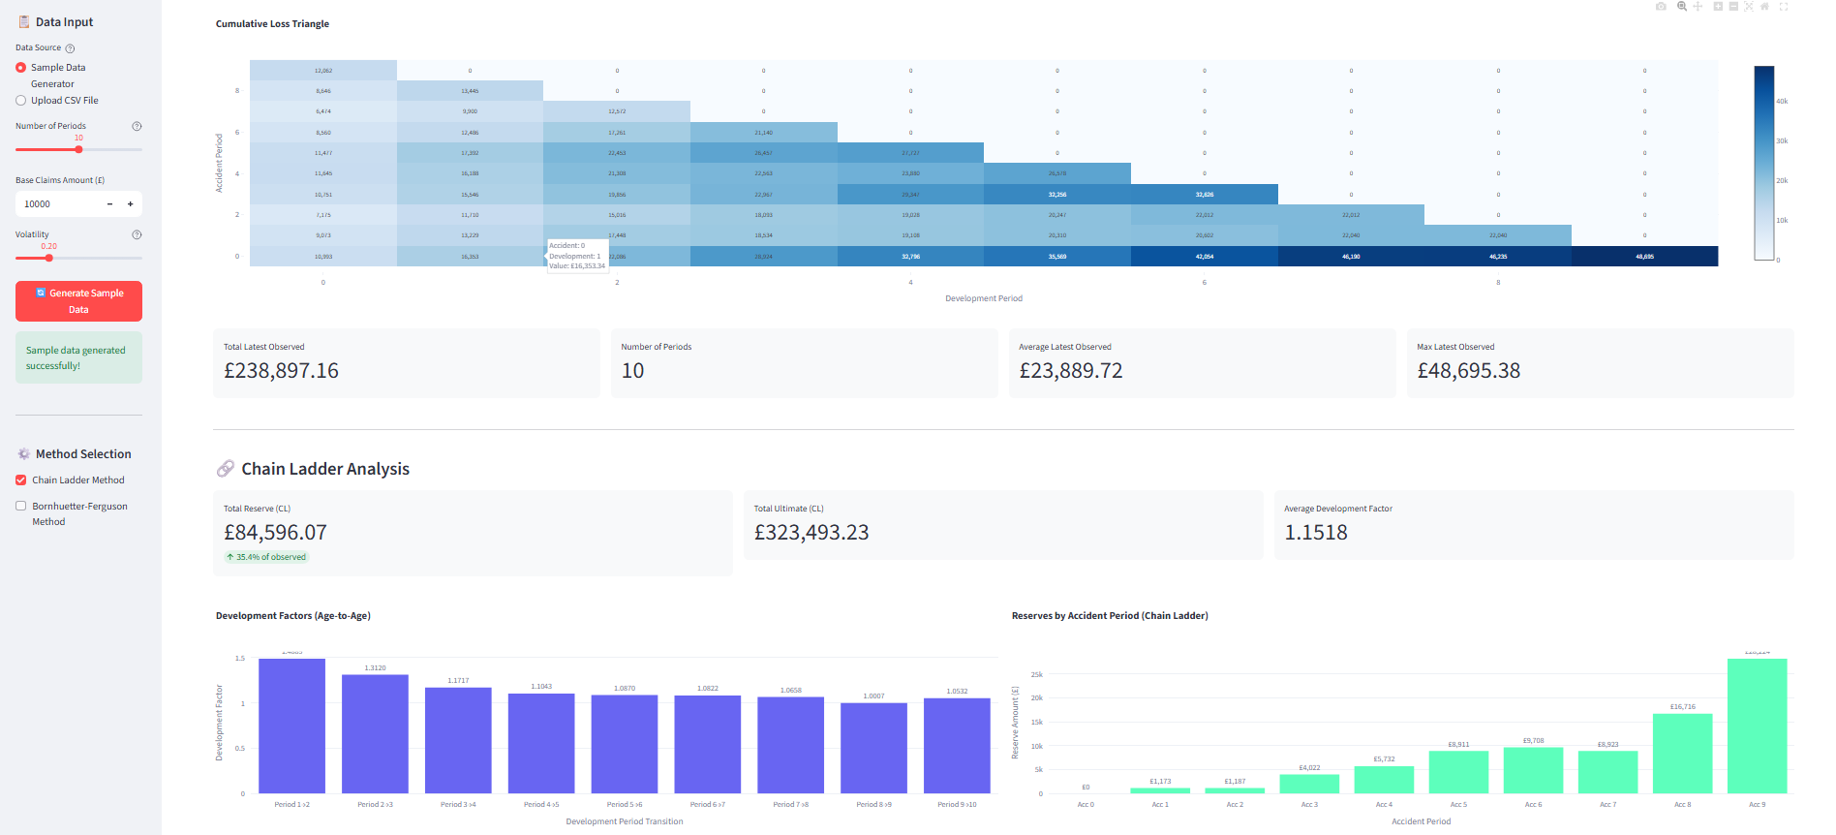Decrease Base Claims Amount with minus stepper

click(109, 204)
